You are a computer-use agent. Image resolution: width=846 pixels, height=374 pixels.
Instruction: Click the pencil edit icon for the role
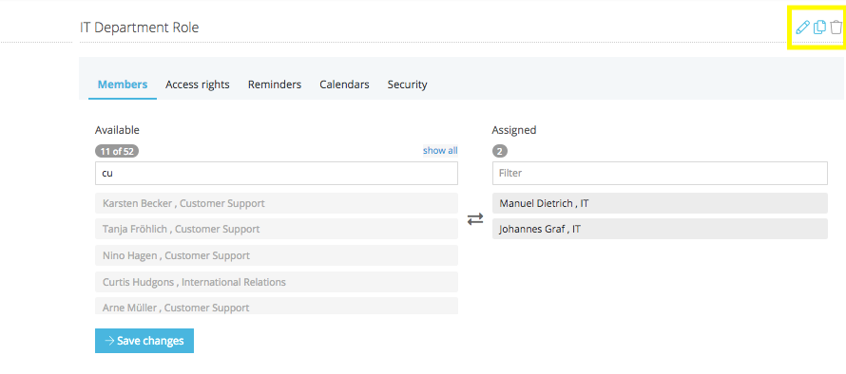point(803,27)
